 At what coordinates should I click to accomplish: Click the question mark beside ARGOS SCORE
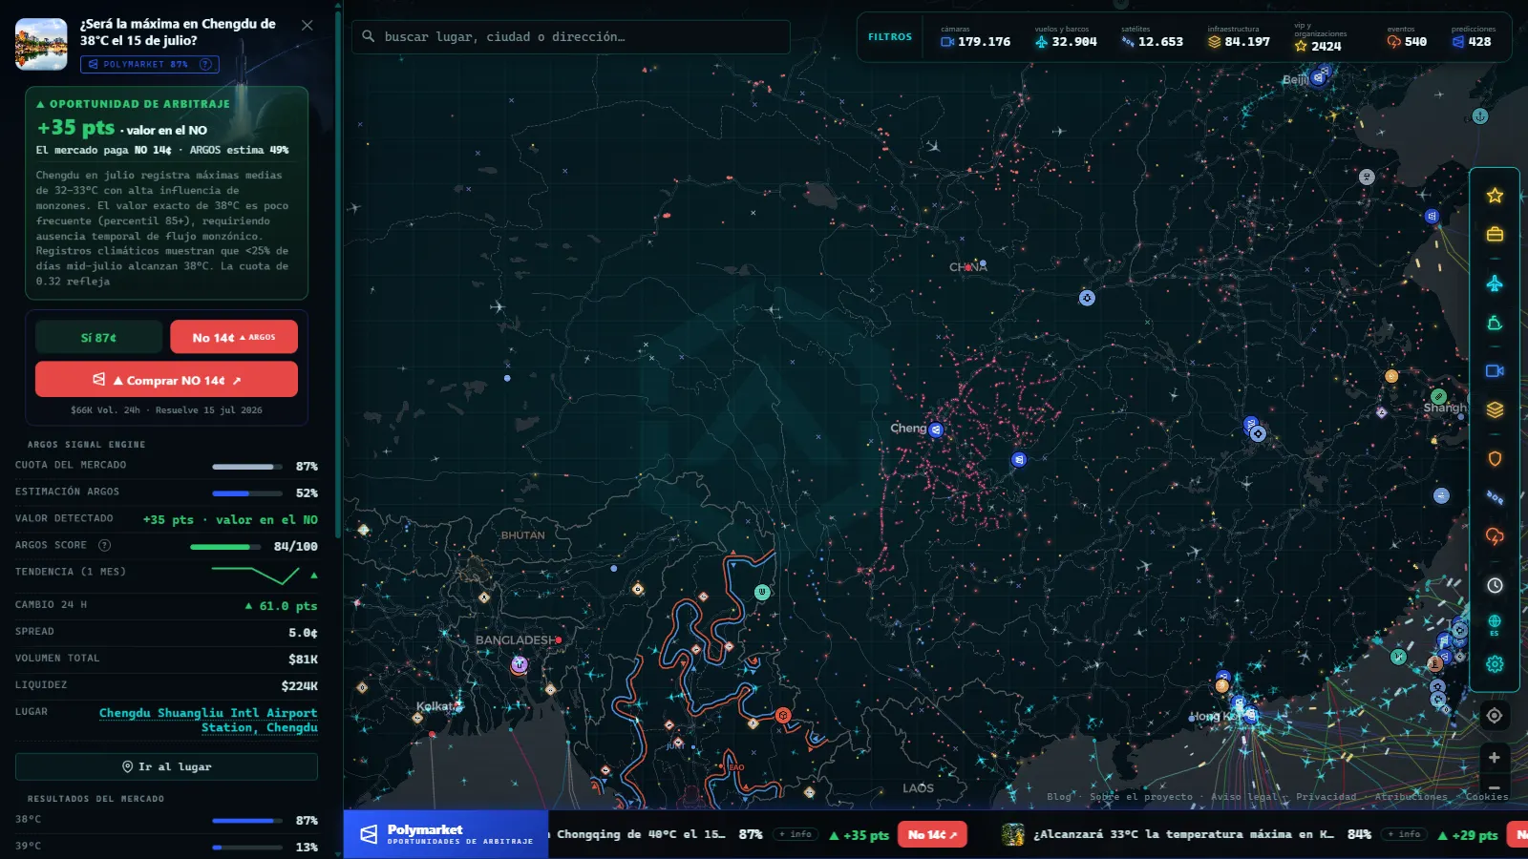click(105, 545)
